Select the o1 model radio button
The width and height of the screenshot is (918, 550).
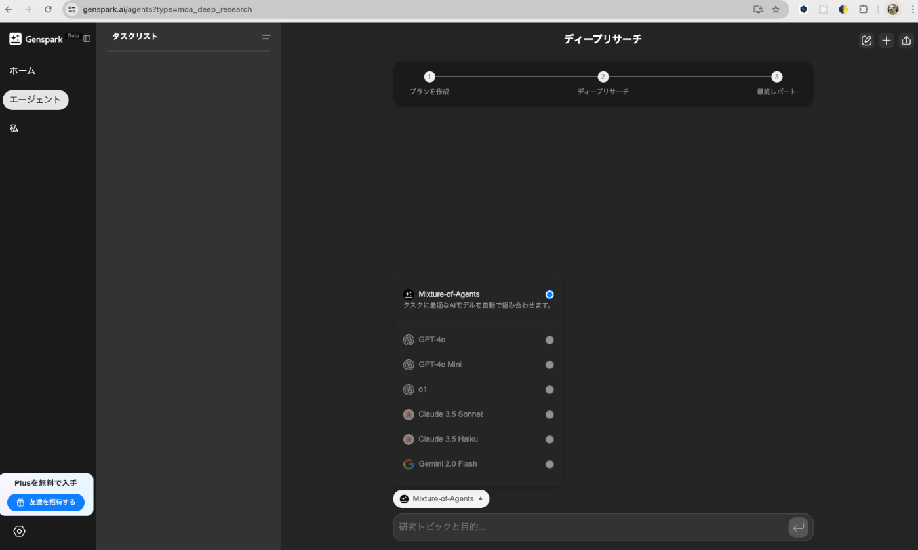pos(549,389)
